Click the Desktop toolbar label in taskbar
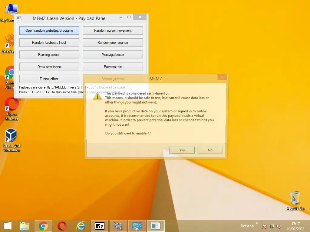The height and width of the screenshot is (232, 310). point(247,226)
